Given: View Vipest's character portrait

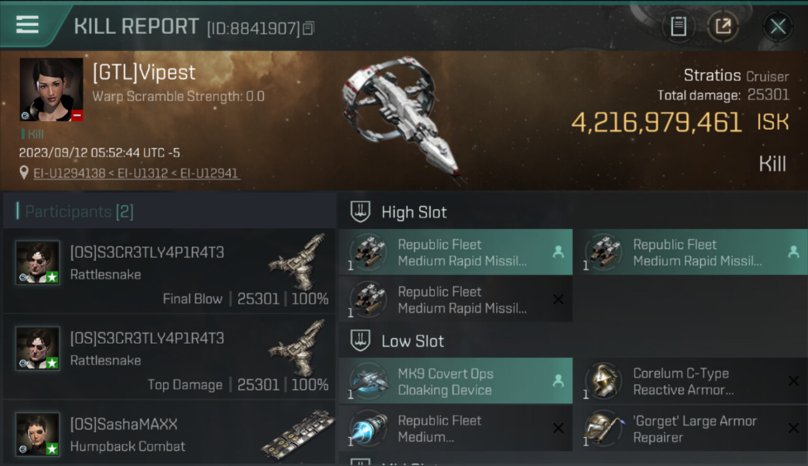Looking at the screenshot, I should [x=51, y=89].
